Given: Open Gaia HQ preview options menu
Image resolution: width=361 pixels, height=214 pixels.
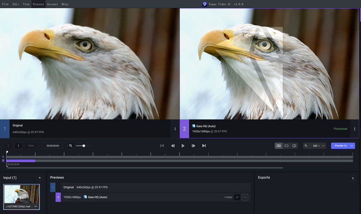Looking at the screenshot, I should pyautogui.click(x=245, y=197).
